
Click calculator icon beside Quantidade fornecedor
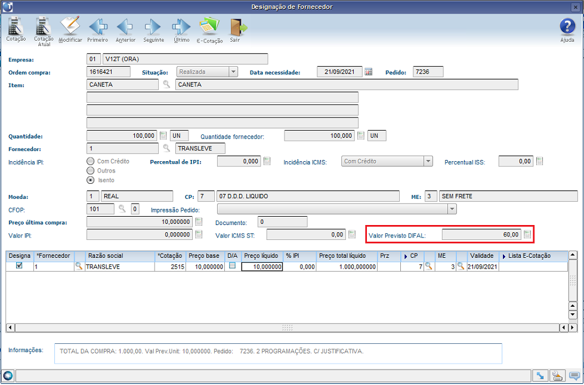tap(360, 135)
